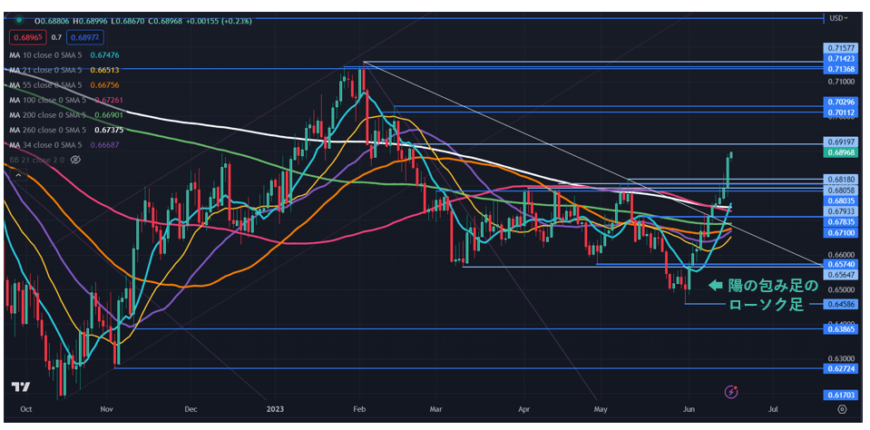Screen dimensions: 870x430
Task: Select the MA 100 close indicator legend
Action: (66, 100)
